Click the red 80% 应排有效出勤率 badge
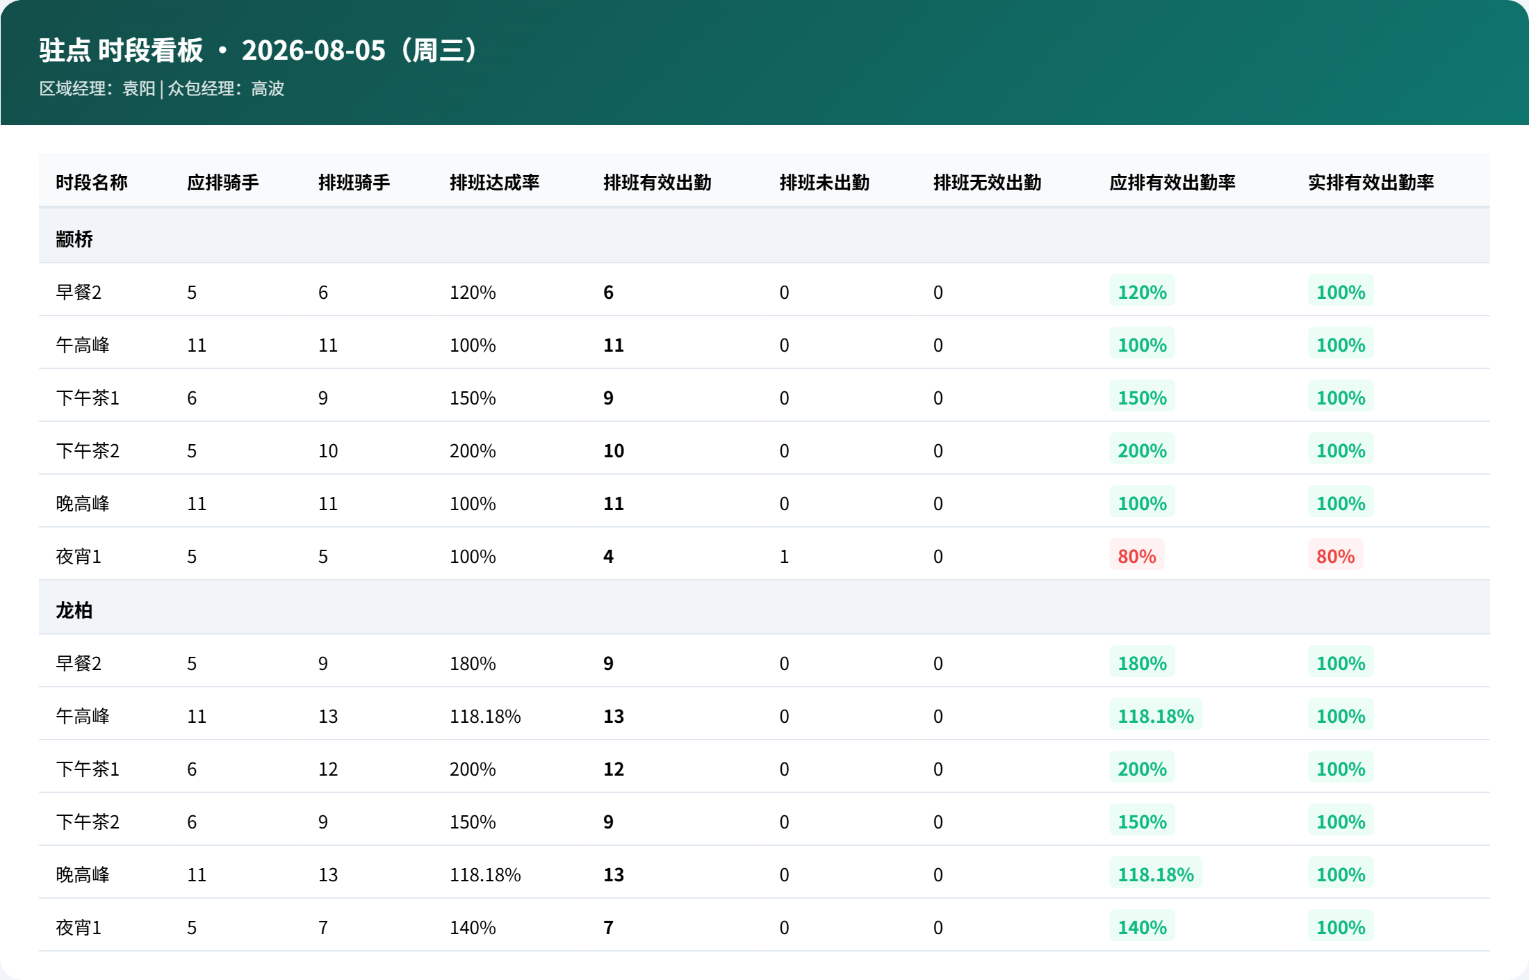 pyautogui.click(x=1137, y=555)
